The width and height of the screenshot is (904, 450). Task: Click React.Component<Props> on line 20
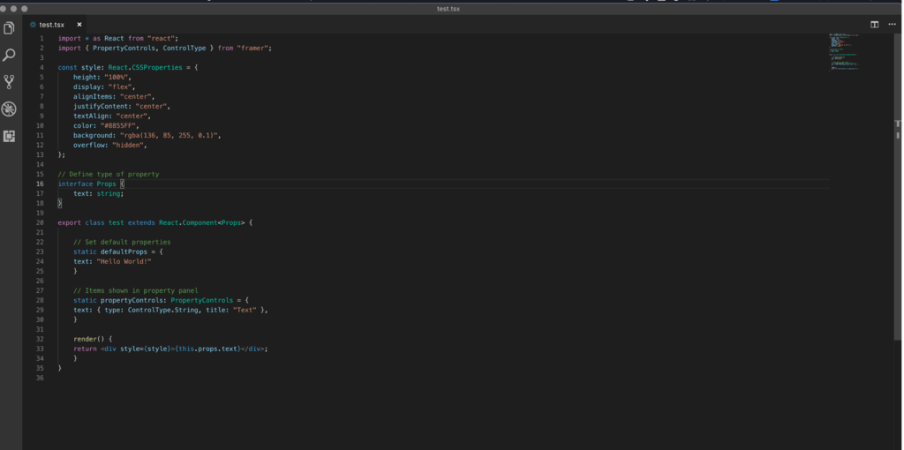202,222
